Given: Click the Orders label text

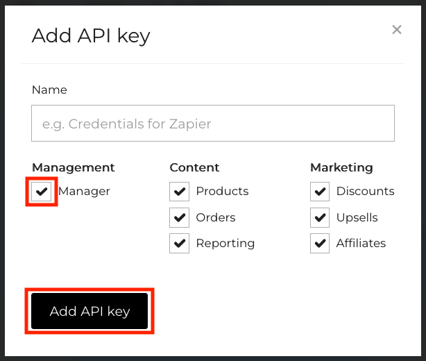Looking at the screenshot, I should [x=216, y=217].
